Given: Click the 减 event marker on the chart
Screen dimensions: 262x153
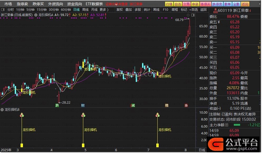Looking at the screenshot, I should pyautogui.click(x=133, y=105).
